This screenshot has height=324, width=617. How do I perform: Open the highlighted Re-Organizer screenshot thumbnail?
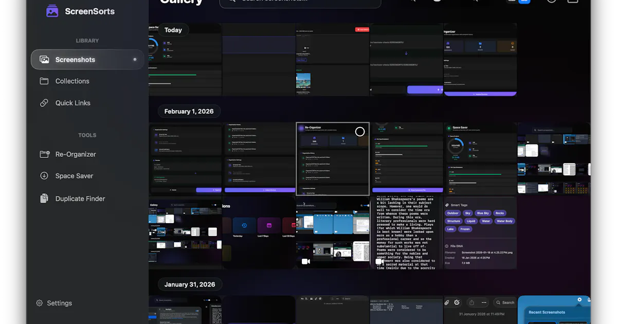[333, 159]
